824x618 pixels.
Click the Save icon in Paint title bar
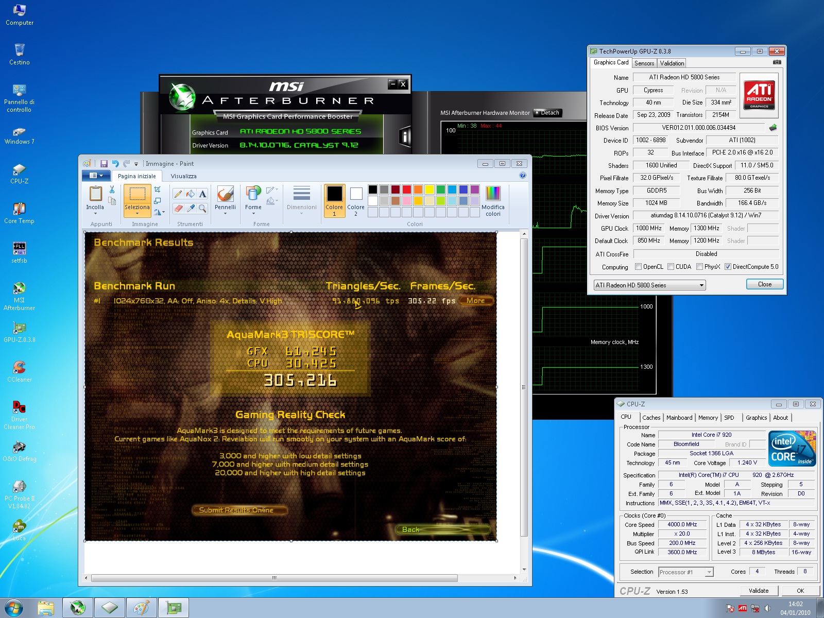tap(104, 164)
